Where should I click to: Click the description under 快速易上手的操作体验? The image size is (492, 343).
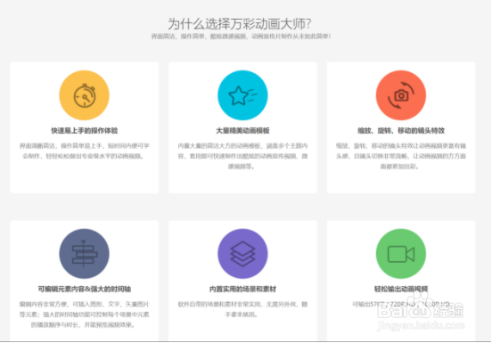coord(85,151)
